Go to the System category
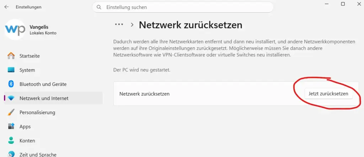 click(x=53, y=70)
